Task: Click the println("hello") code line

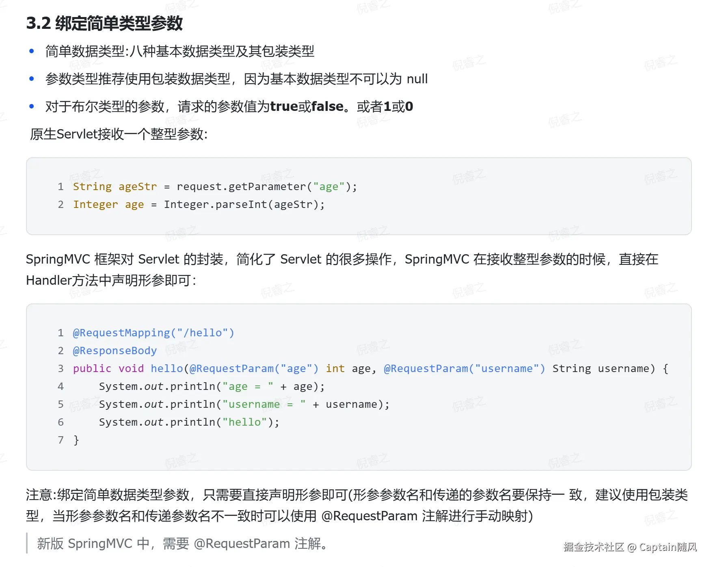Action: (x=189, y=422)
